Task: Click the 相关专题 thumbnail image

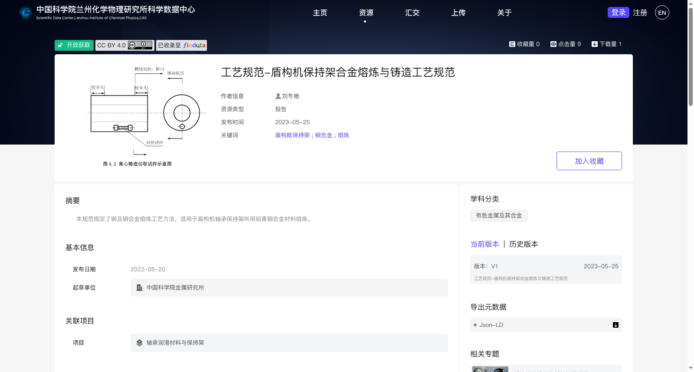Action: point(490,369)
